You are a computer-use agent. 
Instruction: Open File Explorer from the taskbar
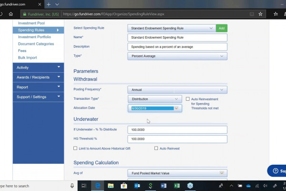coord(110,186)
